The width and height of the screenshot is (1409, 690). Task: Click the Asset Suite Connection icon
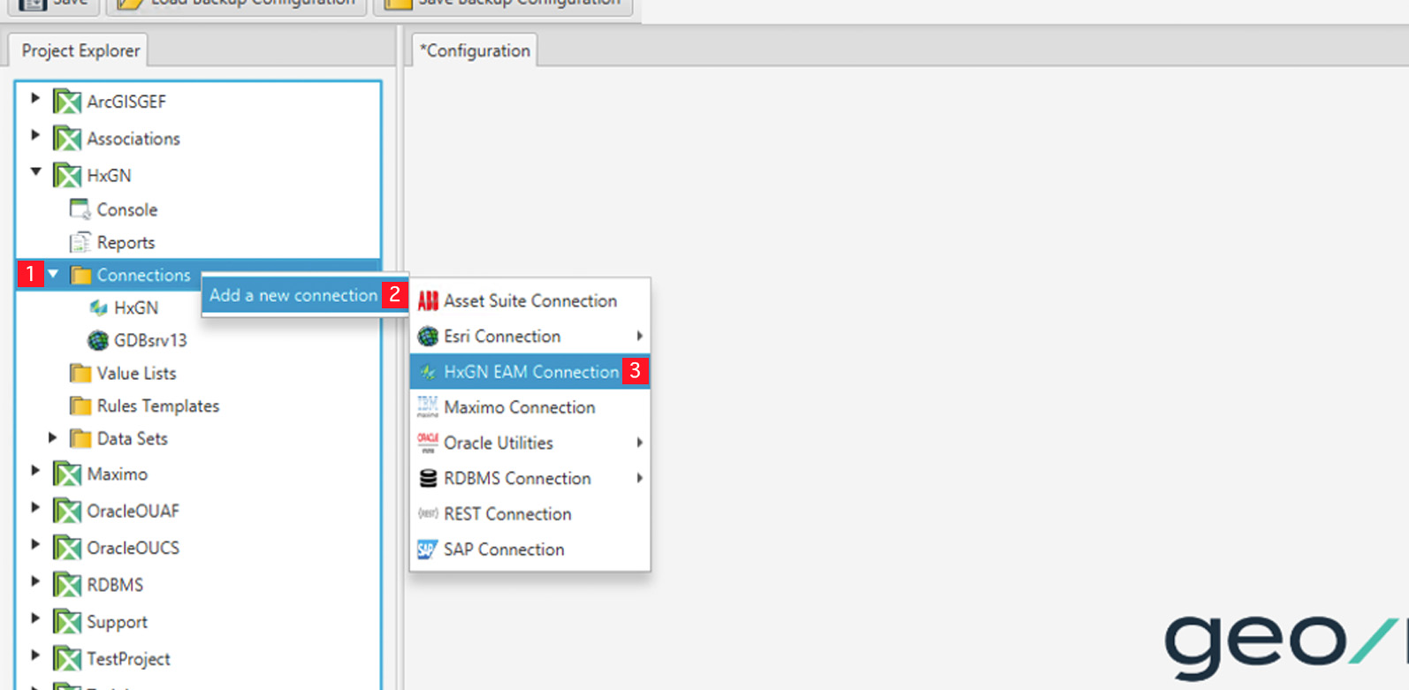[x=428, y=301]
